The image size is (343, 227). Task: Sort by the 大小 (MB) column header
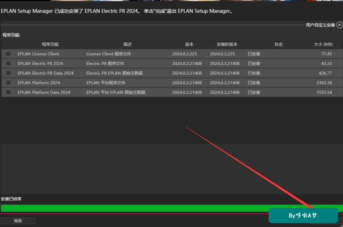(x=323, y=44)
